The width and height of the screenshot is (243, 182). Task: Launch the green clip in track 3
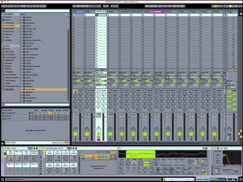[x=97, y=15]
